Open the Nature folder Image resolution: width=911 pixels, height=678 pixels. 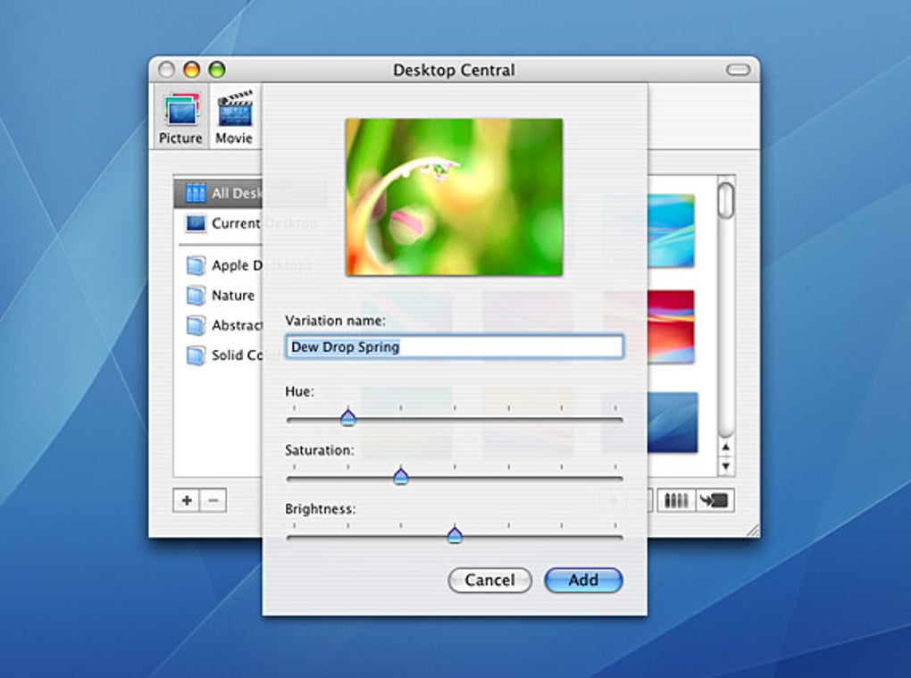pyautogui.click(x=221, y=296)
